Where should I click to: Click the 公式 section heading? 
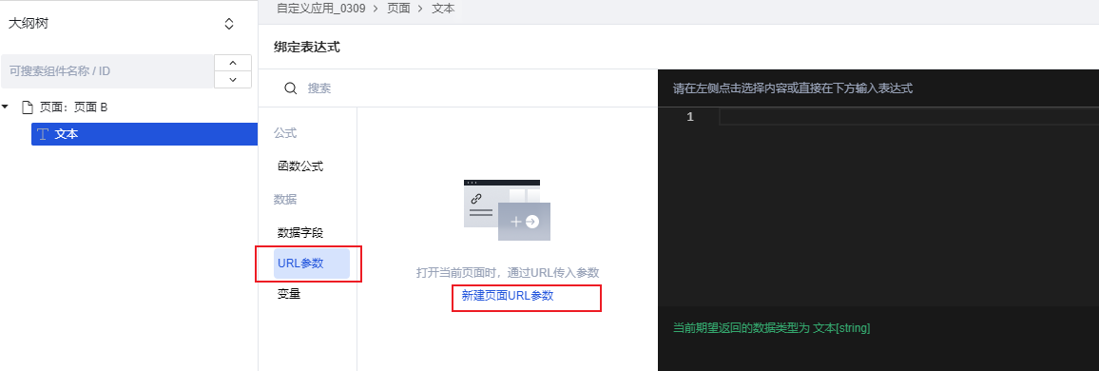(285, 133)
